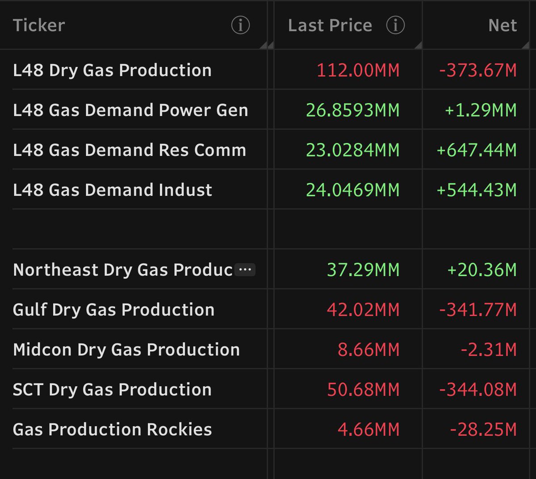Click the +647.44M net change value
536x479 pixels.
(x=477, y=150)
